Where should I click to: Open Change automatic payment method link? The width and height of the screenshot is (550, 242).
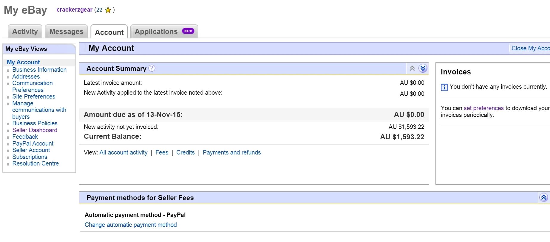point(131,225)
